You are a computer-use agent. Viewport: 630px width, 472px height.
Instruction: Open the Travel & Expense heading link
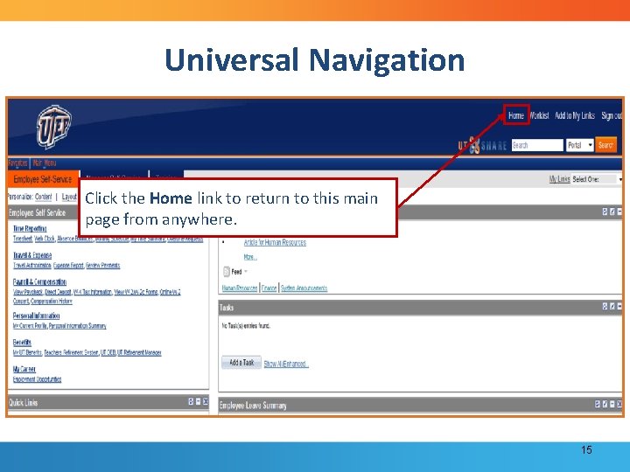(32, 255)
